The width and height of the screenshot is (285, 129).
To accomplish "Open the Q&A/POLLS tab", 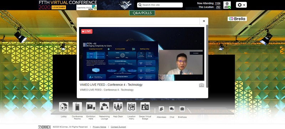I will point(142,13).
